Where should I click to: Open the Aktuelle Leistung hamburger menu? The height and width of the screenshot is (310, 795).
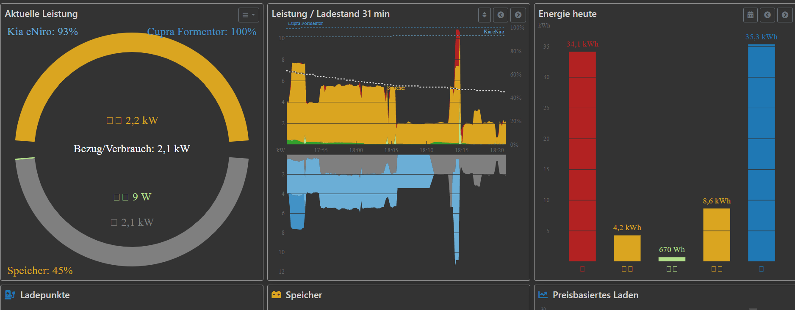coord(248,15)
